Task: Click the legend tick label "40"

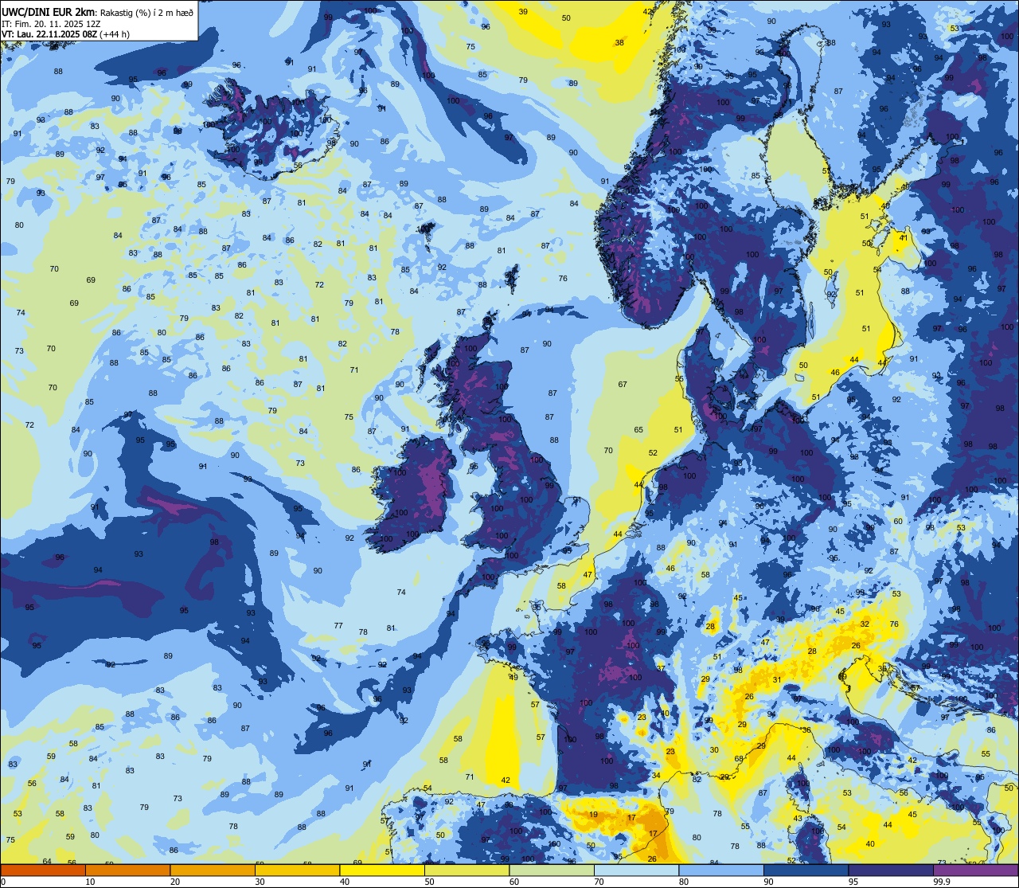Action: point(345,882)
